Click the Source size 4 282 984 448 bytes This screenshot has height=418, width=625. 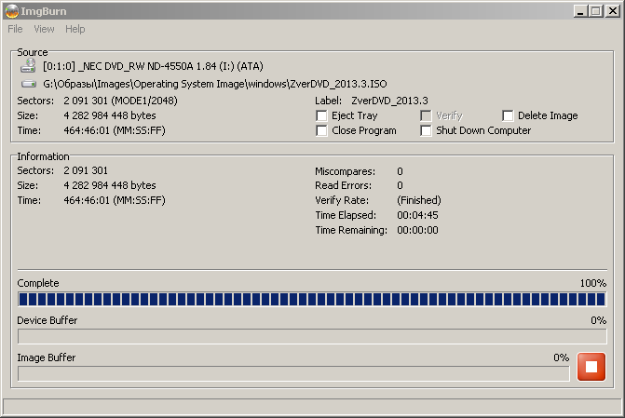[110, 115]
